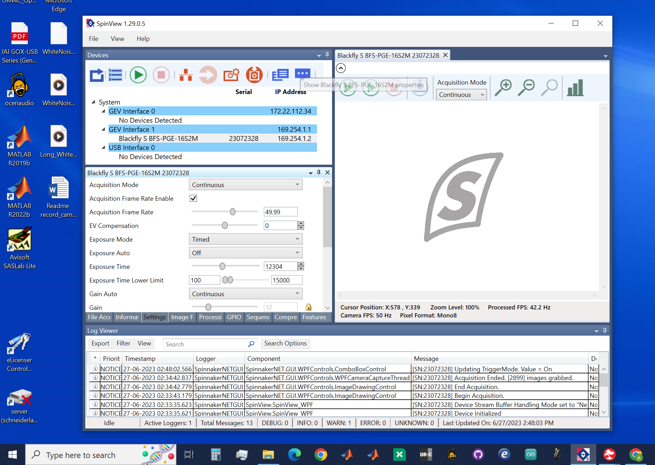Click the zoom out magnifier icon
The width and height of the screenshot is (655, 465).
pos(526,87)
